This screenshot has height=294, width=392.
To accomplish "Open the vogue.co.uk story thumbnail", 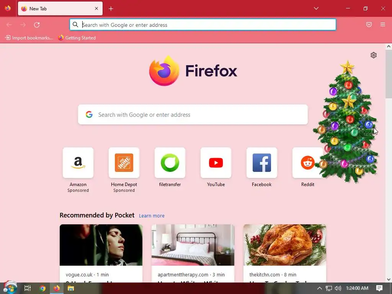I will point(101,245).
